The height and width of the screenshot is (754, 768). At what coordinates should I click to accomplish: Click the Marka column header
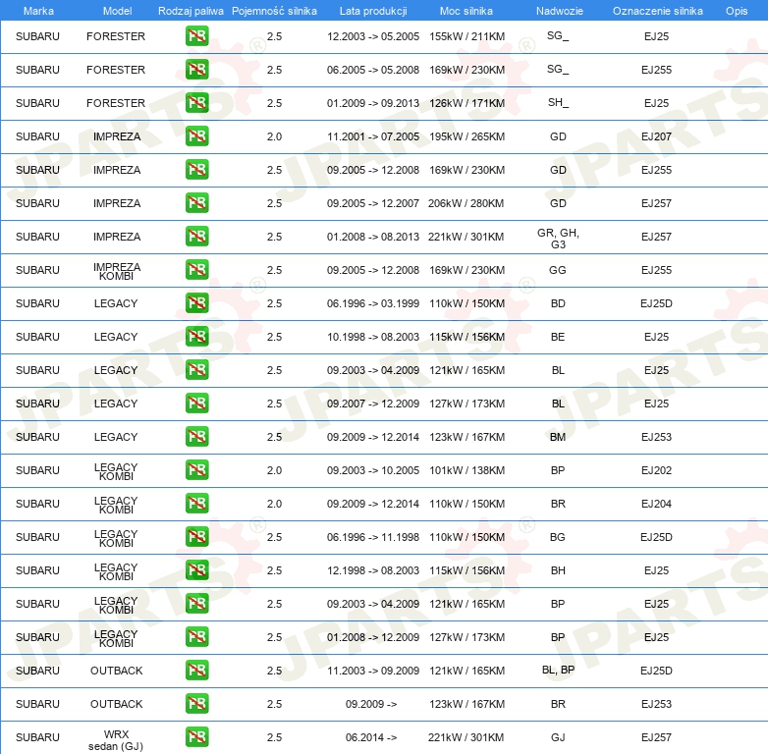[38, 11]
